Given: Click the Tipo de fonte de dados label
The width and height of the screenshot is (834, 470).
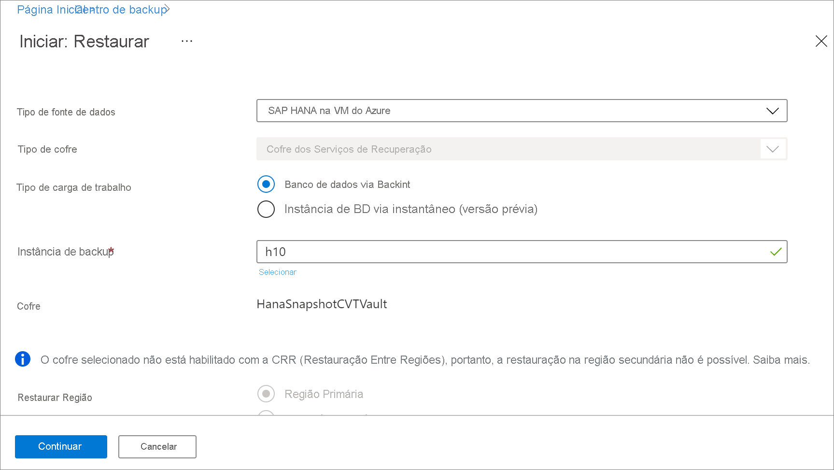Looking at the screenshot, I should 66,112.
